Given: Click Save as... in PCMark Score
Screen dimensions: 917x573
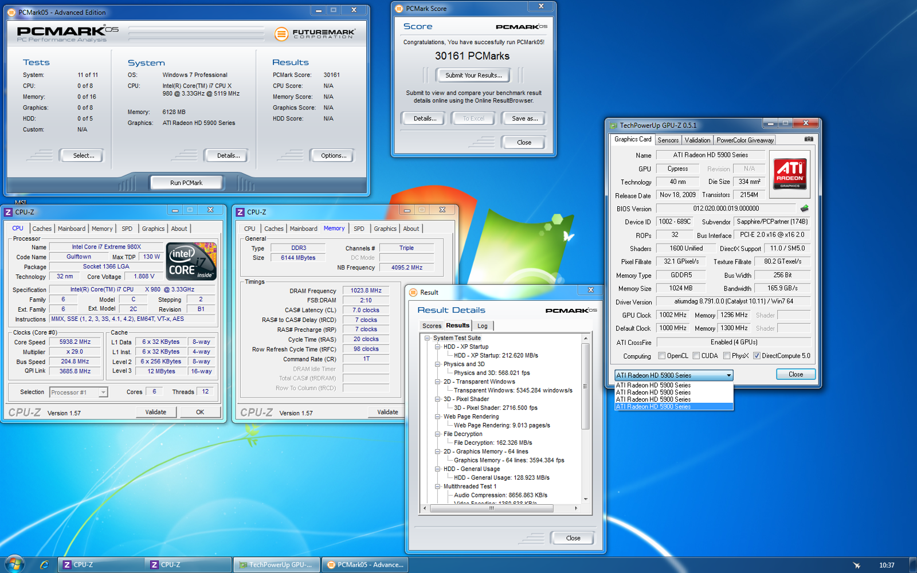Looking at the screenshot, I should coord(524,119).
